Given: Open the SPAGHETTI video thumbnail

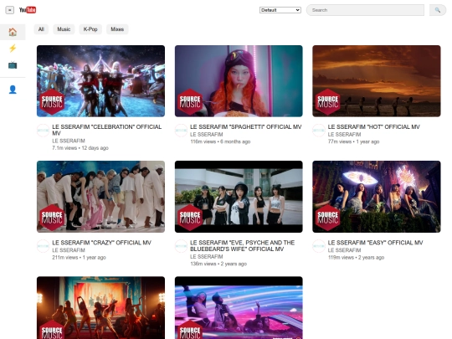Looking at the screenshot, I should coord(239,81).
